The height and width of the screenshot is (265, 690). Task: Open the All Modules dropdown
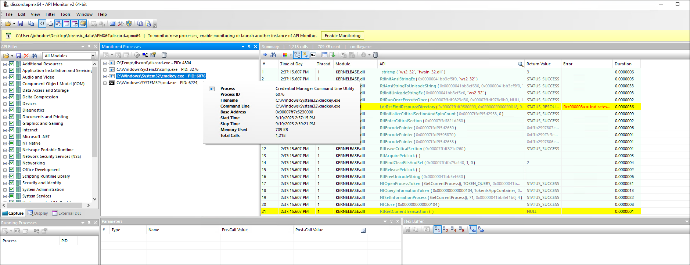pyautogui.click(x=69, y=56)
